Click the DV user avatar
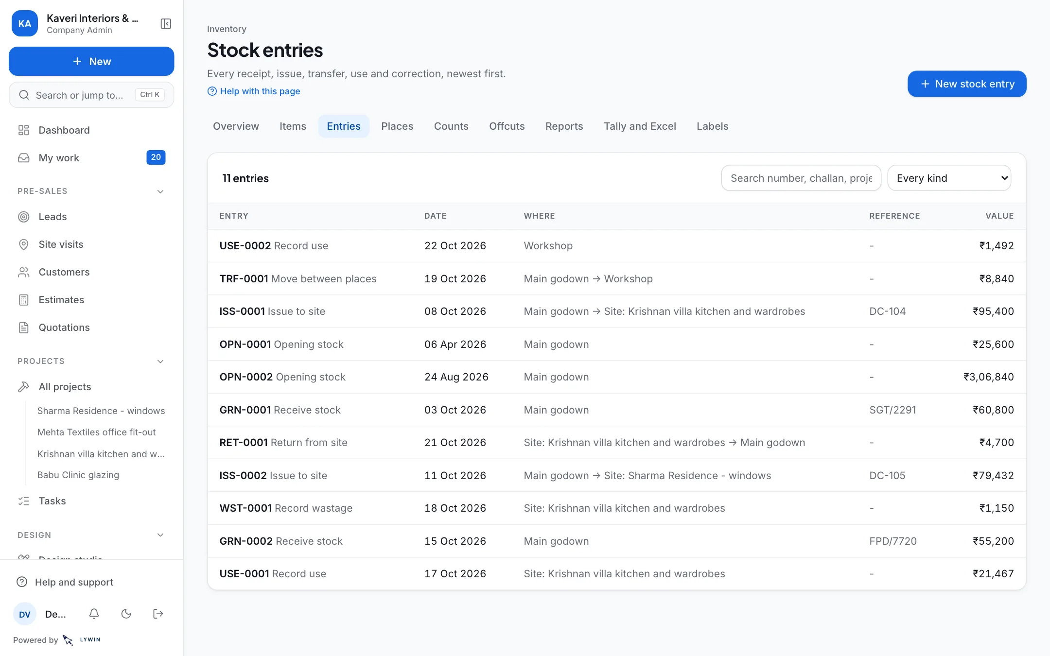The width and height of the screenshot is (1050, 656). point(25,614)
